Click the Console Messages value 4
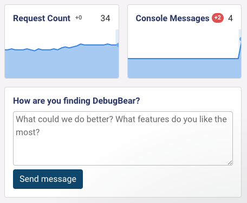Image resolution: width=247 pixels, height=203 pixels. tap(230, 18)
